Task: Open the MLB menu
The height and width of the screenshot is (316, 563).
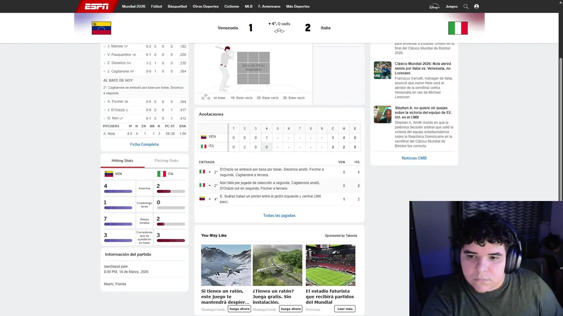Action: pyautogui.click(x=249, y=7)
